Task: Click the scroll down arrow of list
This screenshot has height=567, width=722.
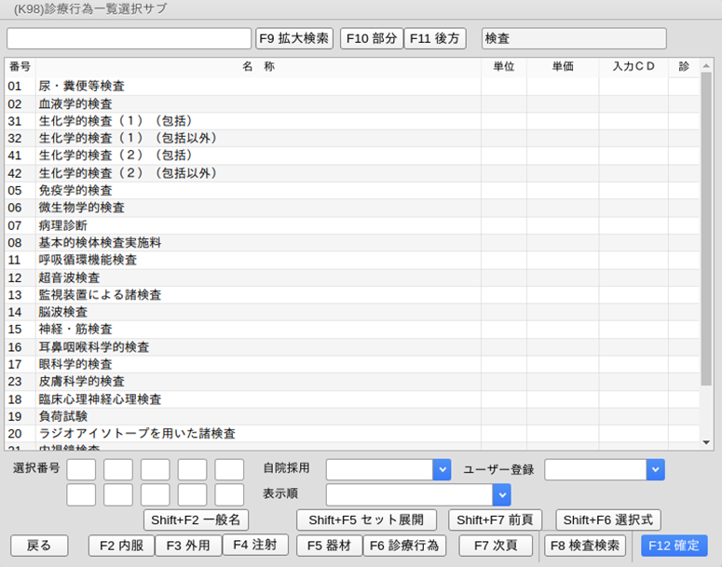Action: [x=706, y=443]
